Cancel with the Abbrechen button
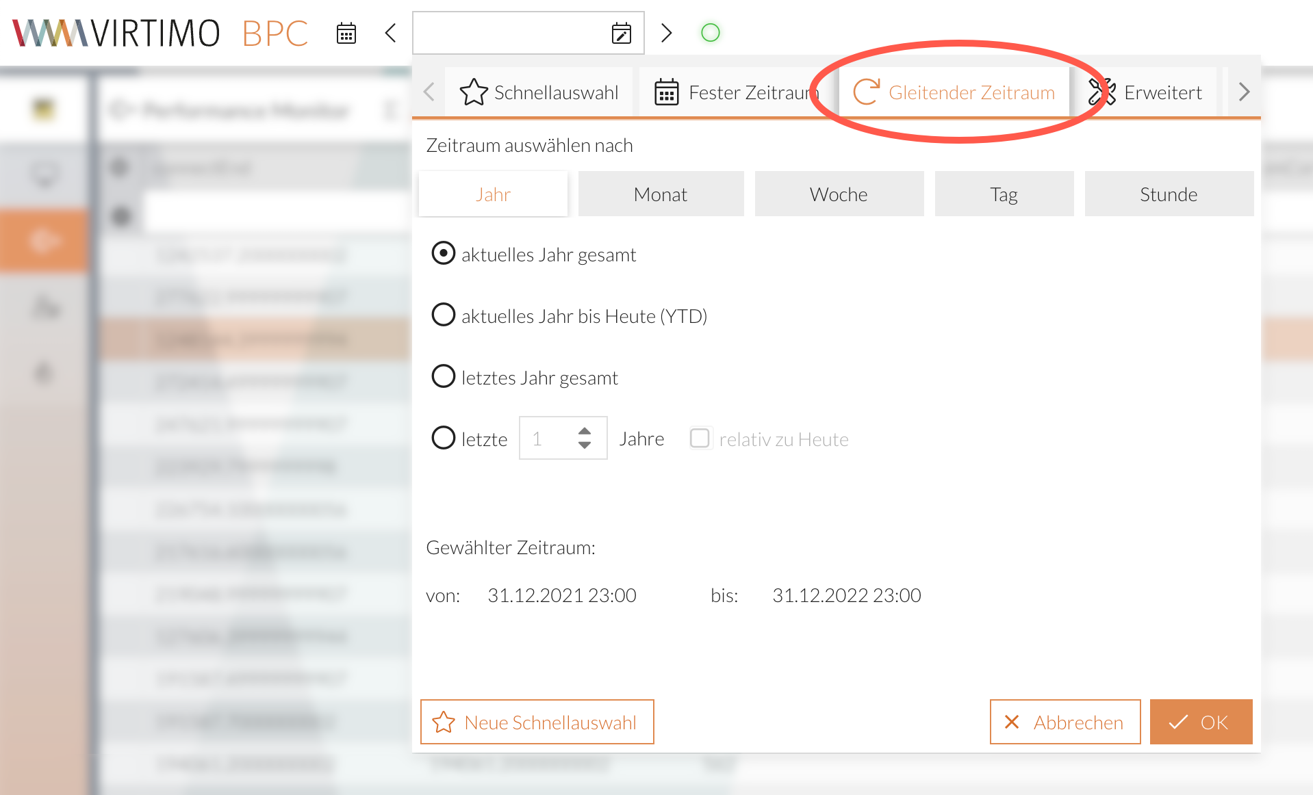 [1065, 722]
